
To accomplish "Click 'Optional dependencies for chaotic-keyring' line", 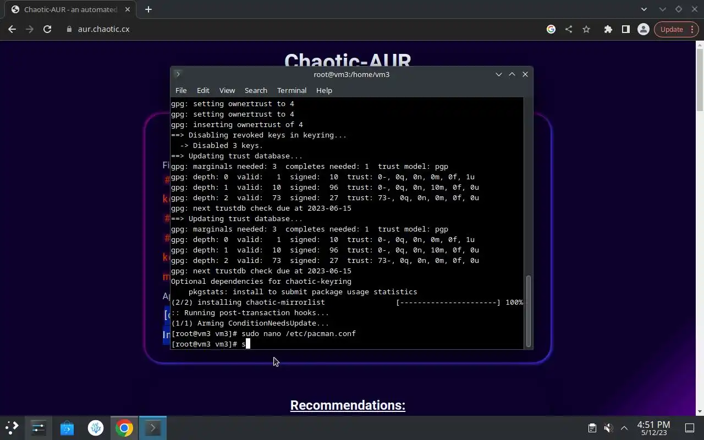I will [261, 282].
